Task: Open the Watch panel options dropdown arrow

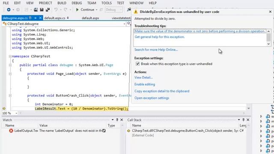Action: coord(113,120)
